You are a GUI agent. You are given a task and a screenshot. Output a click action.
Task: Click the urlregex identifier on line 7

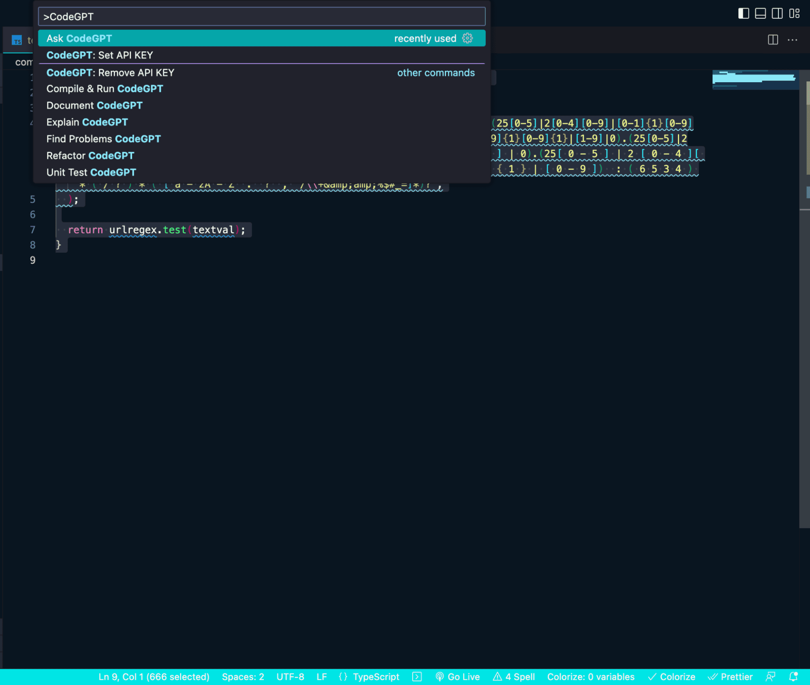[x=133, y=230]
